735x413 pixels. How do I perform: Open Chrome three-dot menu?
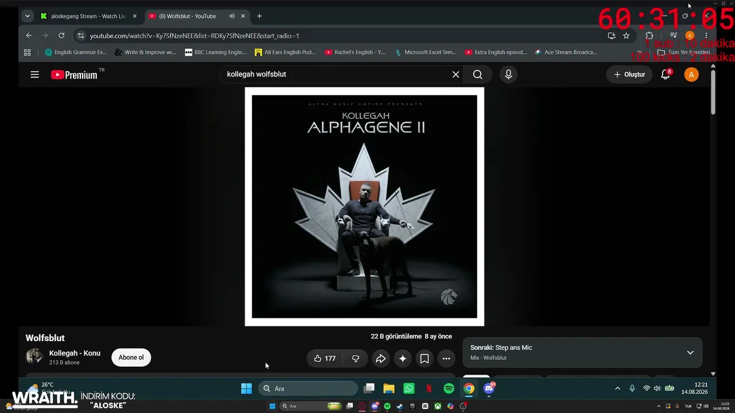tap(706, 36)
